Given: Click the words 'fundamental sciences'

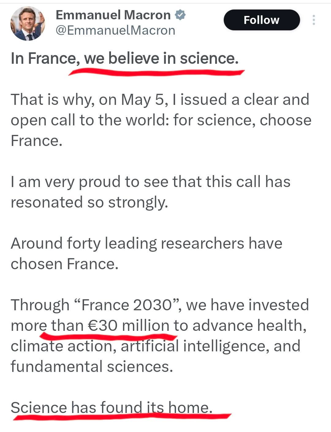Looking at the screenshot, I should coord(92,367).
